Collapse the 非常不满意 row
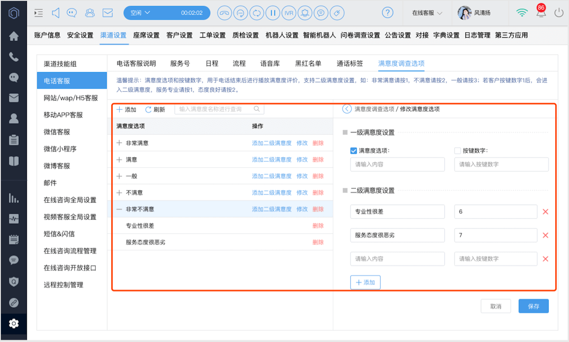This screenshot has height=342, width=569. (x=119, y=209)
